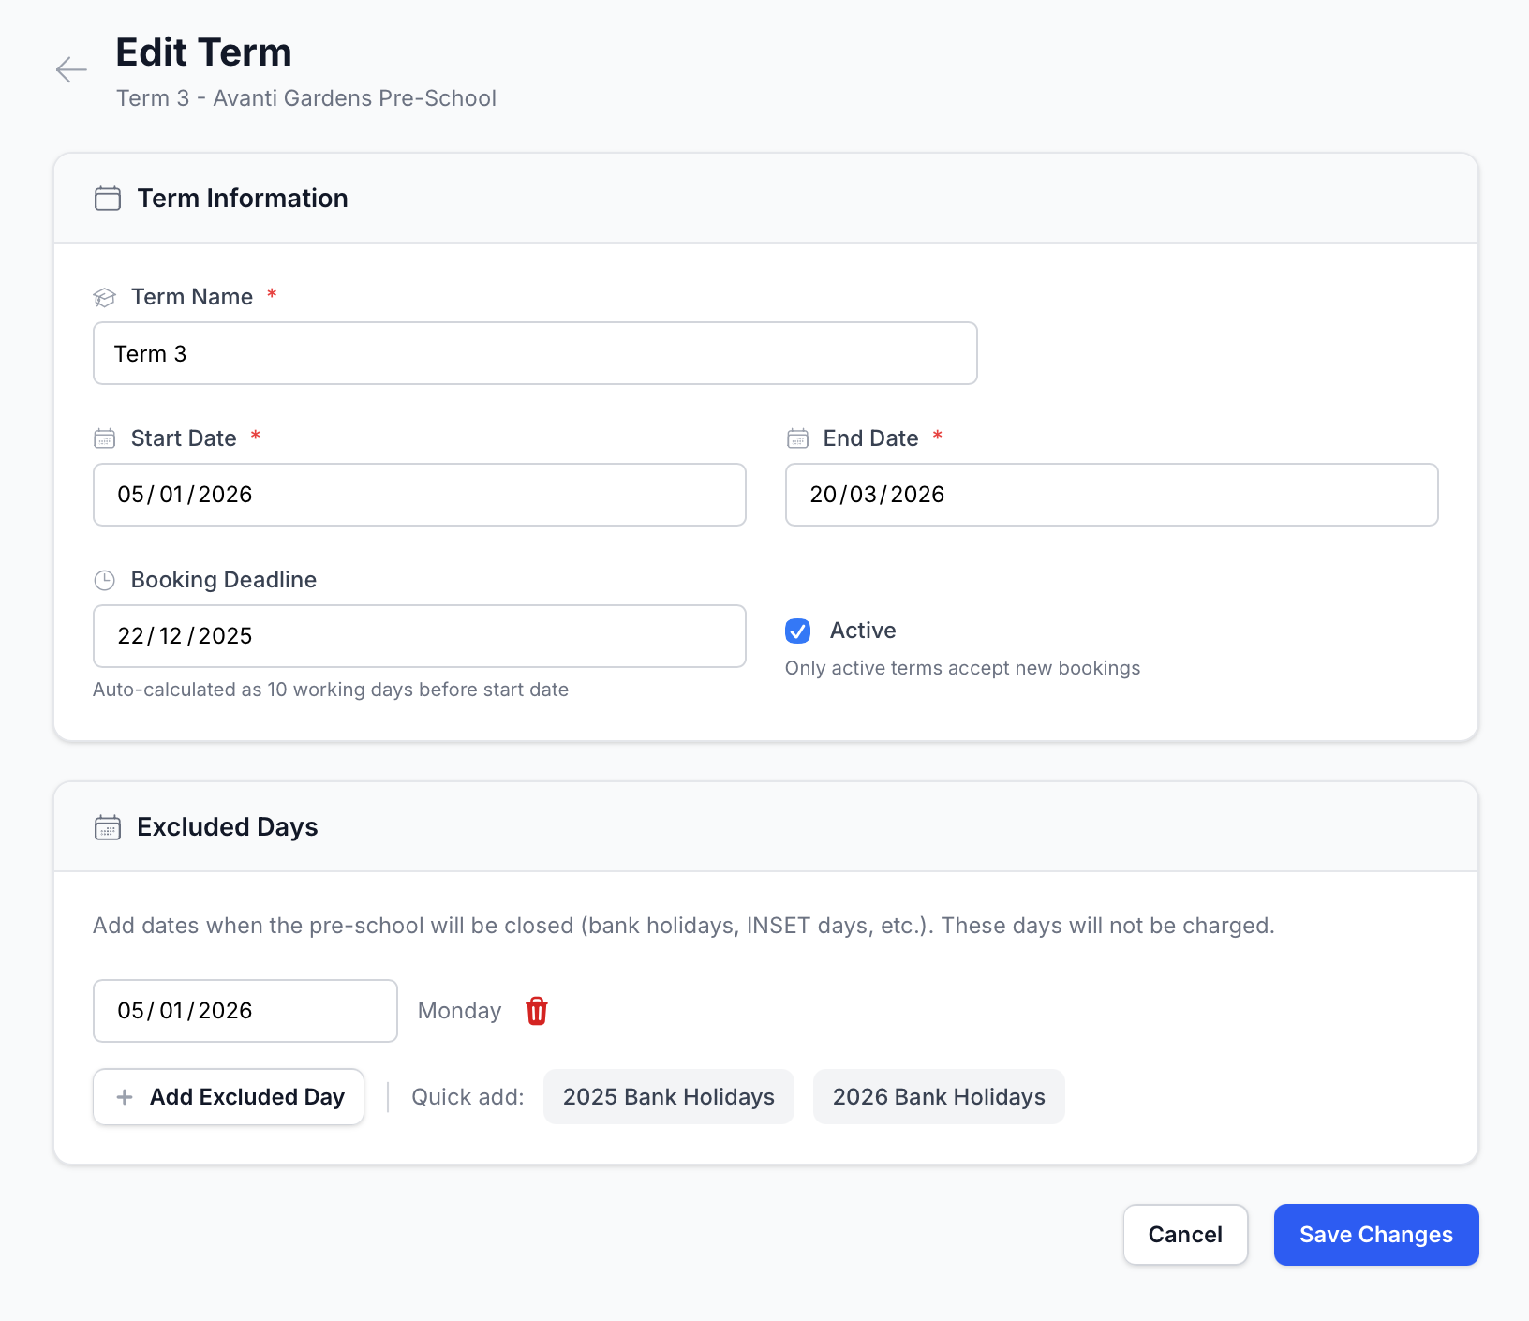Image resolution: width=1529 pixels, height=1321 pixels.
Task: Cancel editing the term
Action: (1185, 1235)
